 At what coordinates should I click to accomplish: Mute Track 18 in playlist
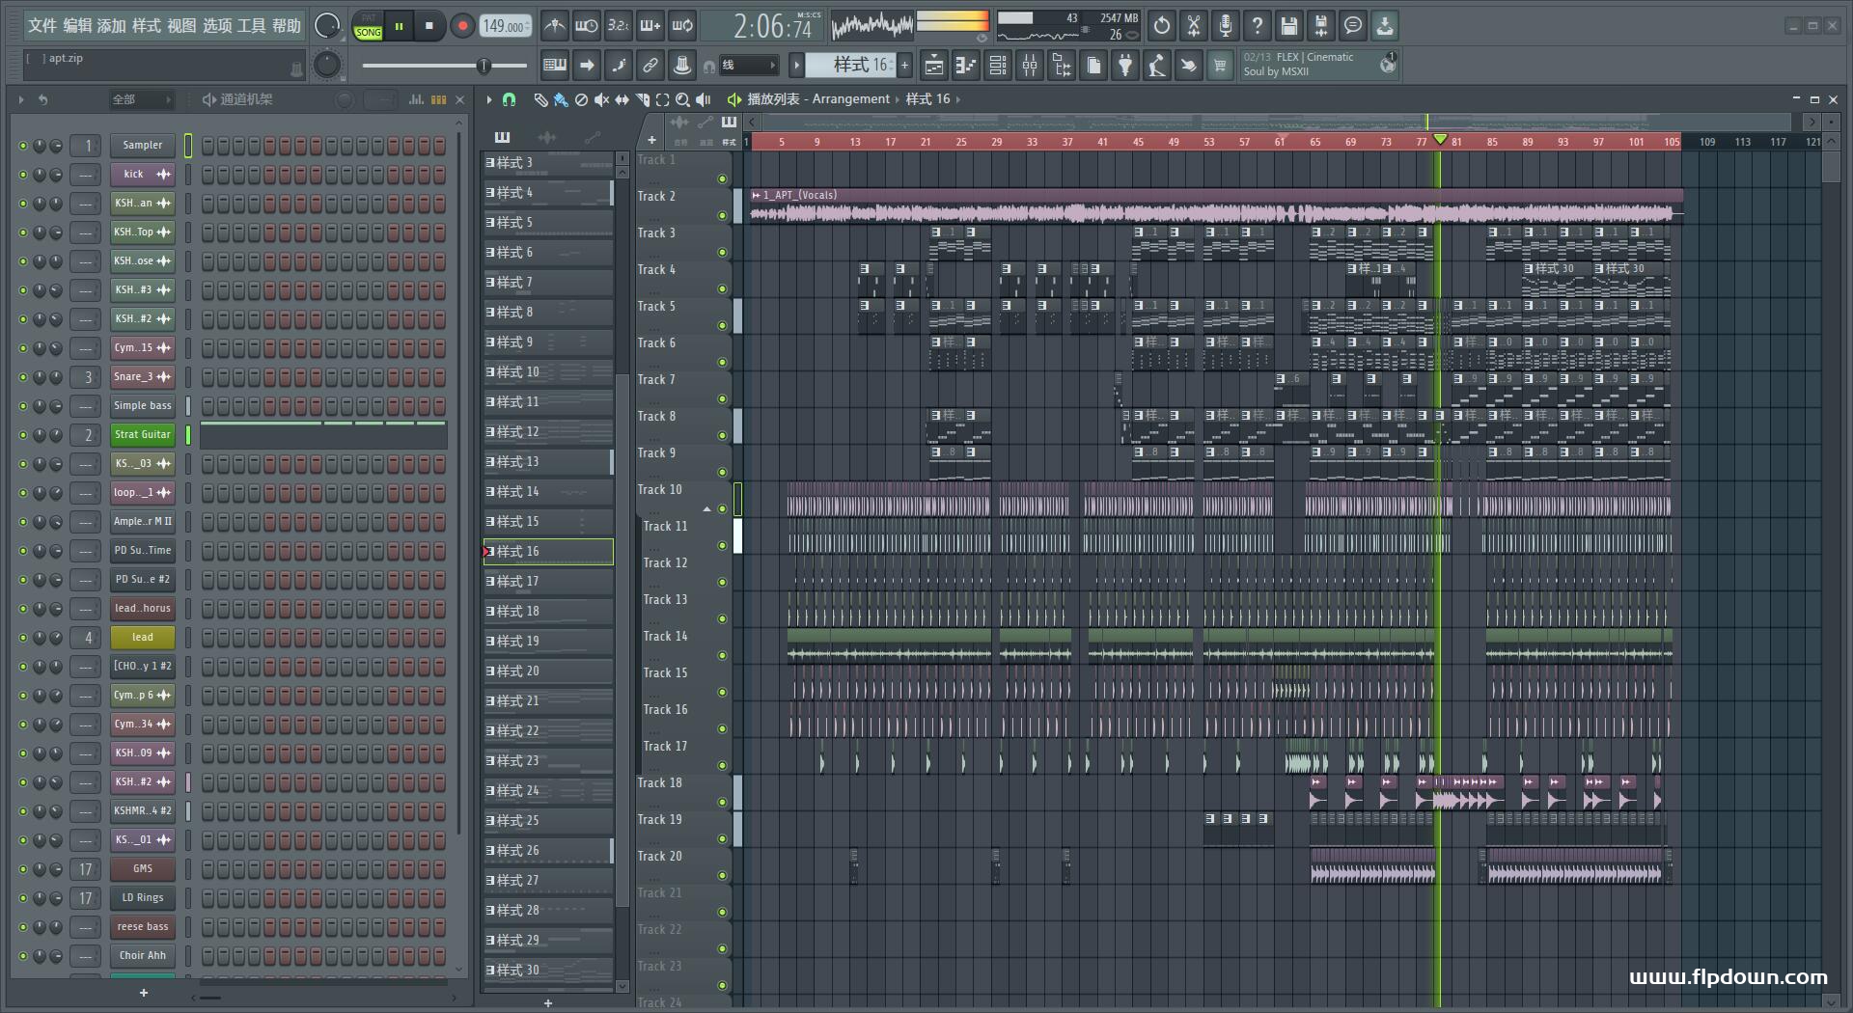click(722, 803)
